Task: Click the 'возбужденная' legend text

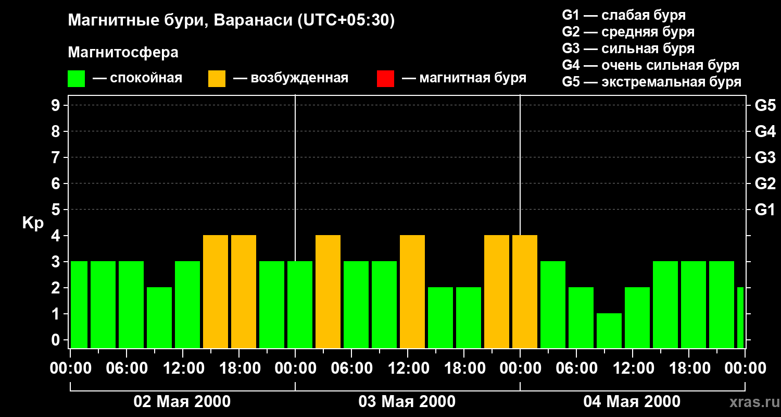Action: (299, 79)
